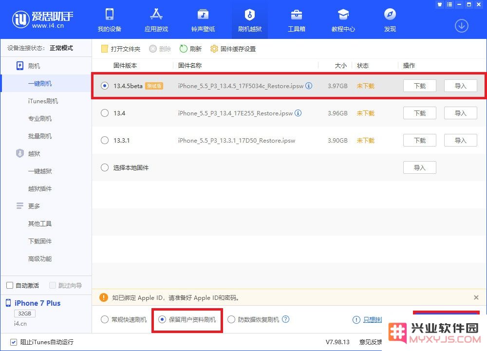Click the 爱思助手 logo
This screenshot has height=351, width=487.
(42, 19)
